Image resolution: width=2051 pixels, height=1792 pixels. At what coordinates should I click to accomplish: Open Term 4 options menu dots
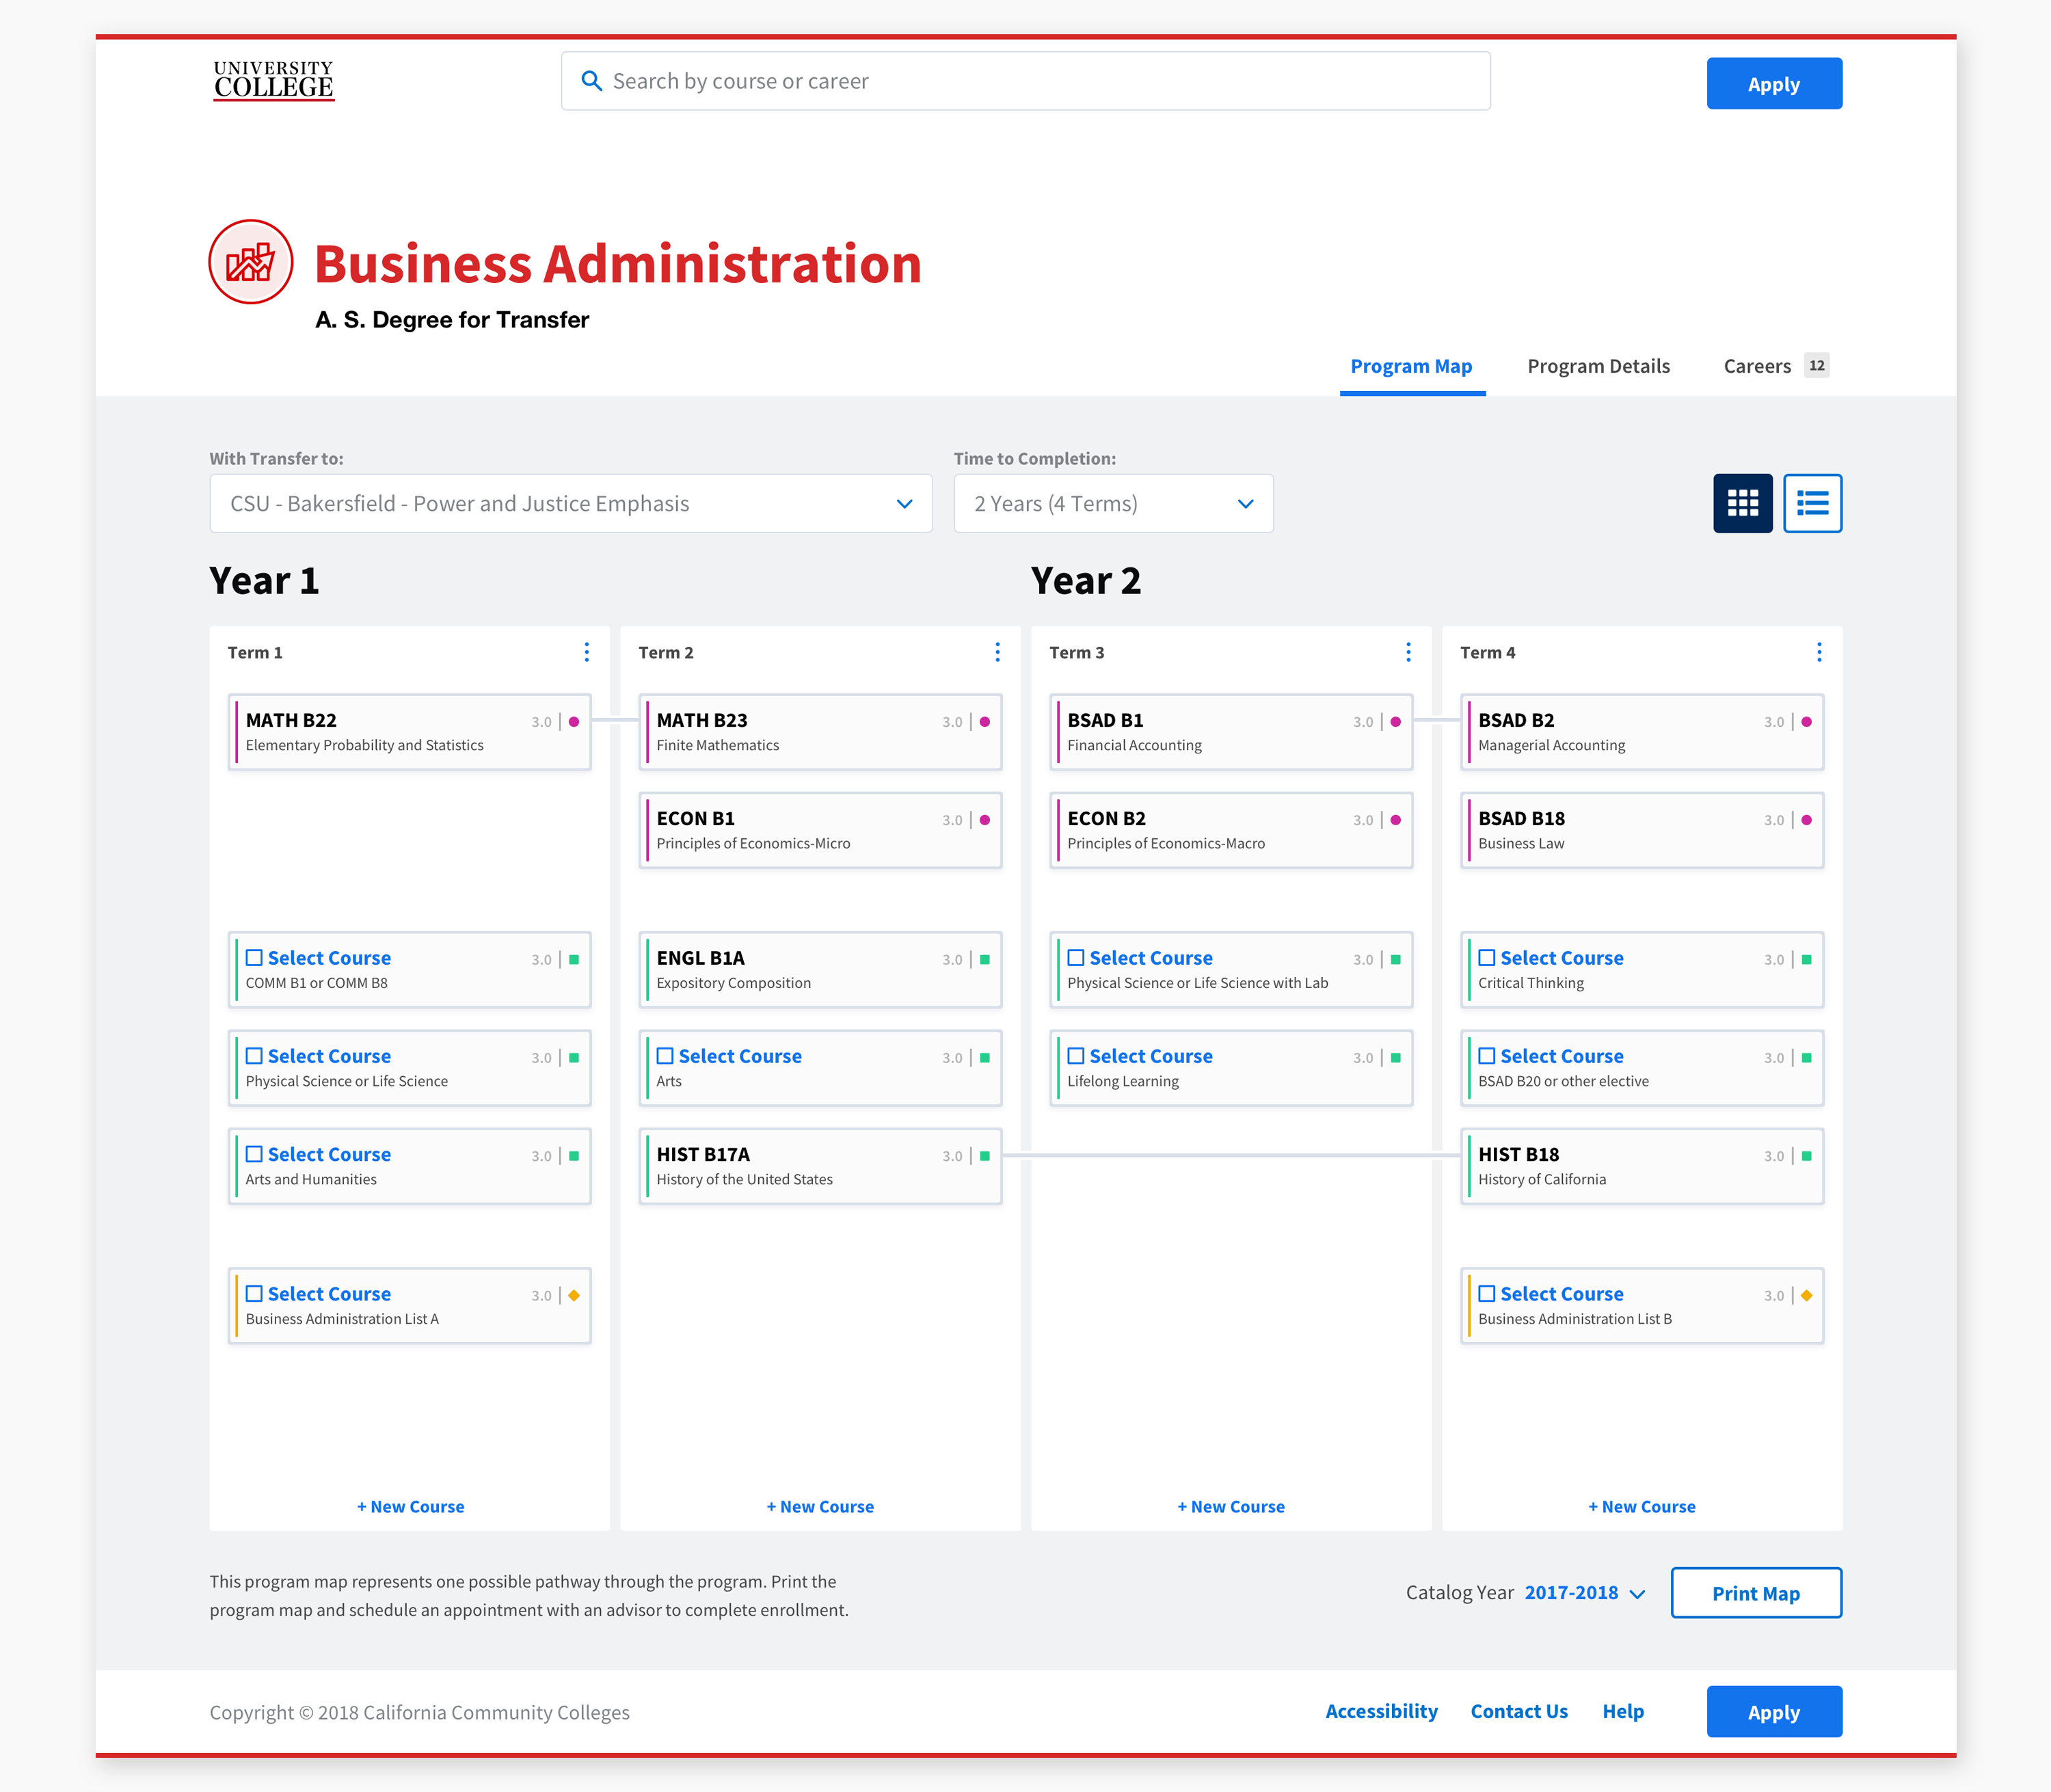point(1819,652)
